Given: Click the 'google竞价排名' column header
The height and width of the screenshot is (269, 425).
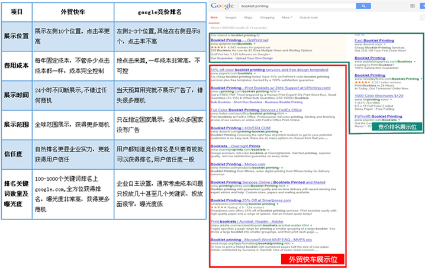Looking at the screenshot, I should pyautogui.click(x=160, y=12).
